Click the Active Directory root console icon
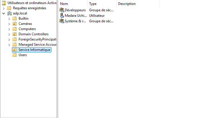This screenshot has width=218, height=118. 4,3
